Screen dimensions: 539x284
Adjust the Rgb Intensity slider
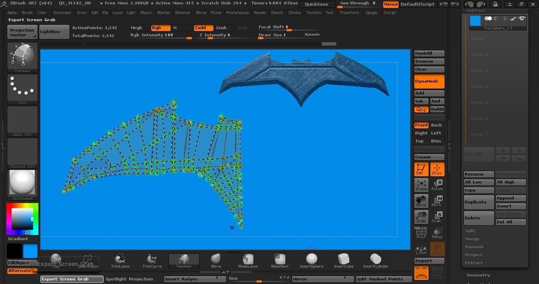(161, 36)
